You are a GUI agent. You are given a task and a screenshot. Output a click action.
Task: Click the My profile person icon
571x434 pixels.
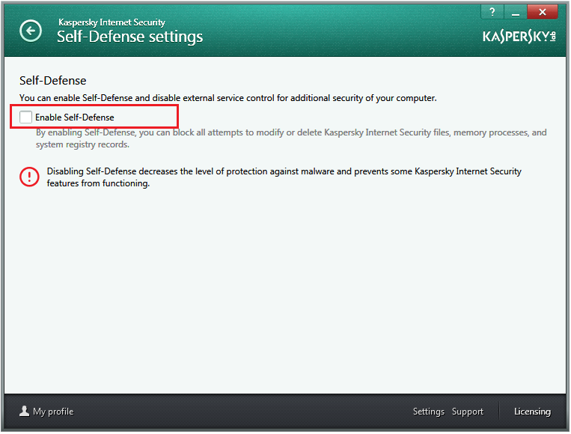24,411
